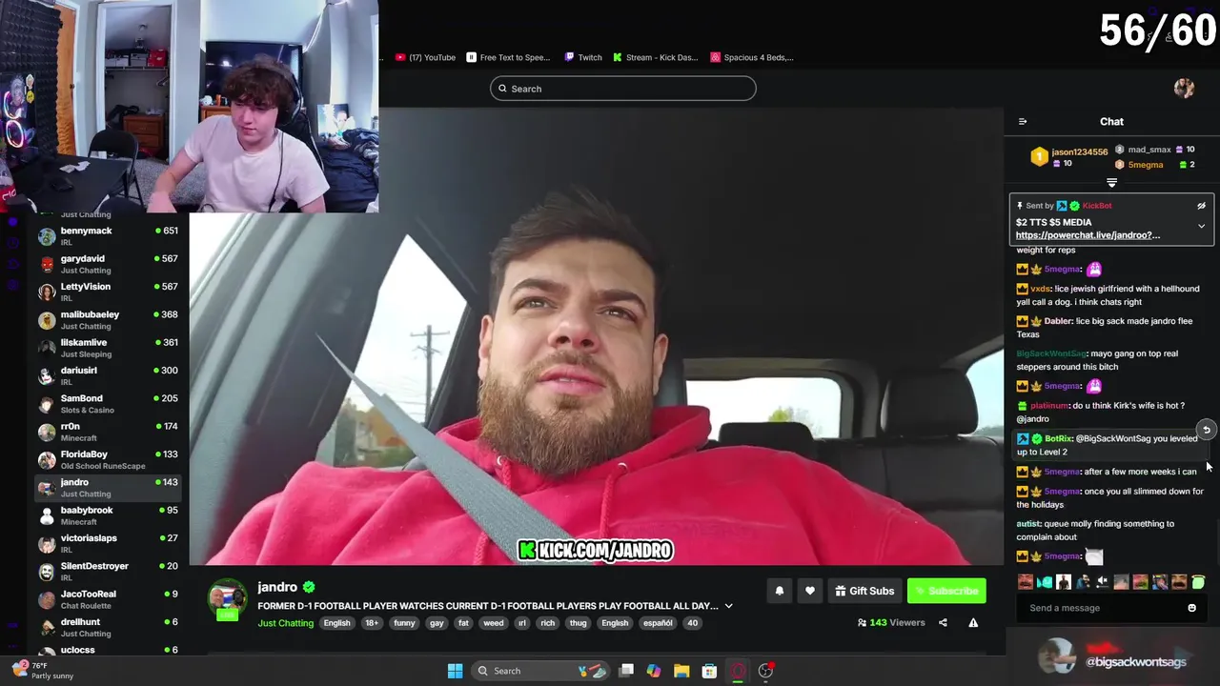1220x686 pixels.
Task: Select the 18+ tag
Action: coord(371,623)
